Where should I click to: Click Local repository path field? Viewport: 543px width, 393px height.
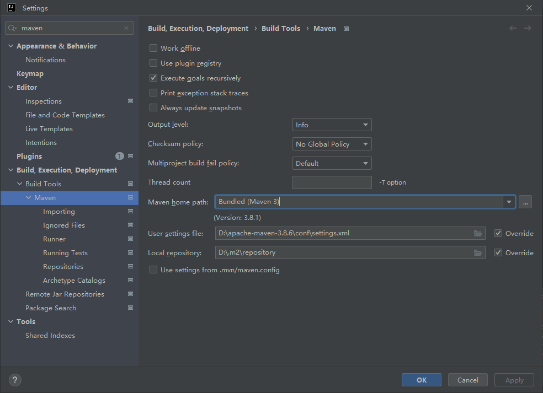click(350, 252)
